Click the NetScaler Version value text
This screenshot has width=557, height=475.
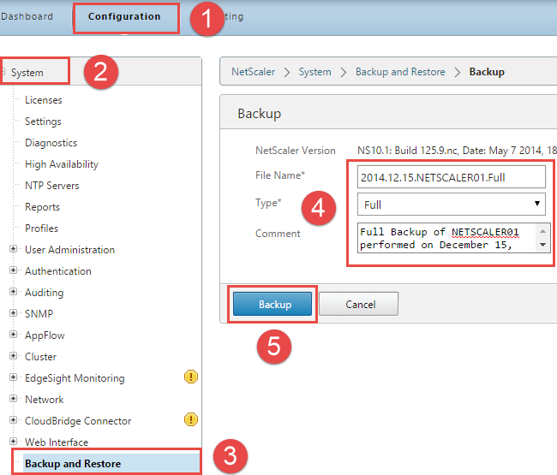click(x=457, y=151)
